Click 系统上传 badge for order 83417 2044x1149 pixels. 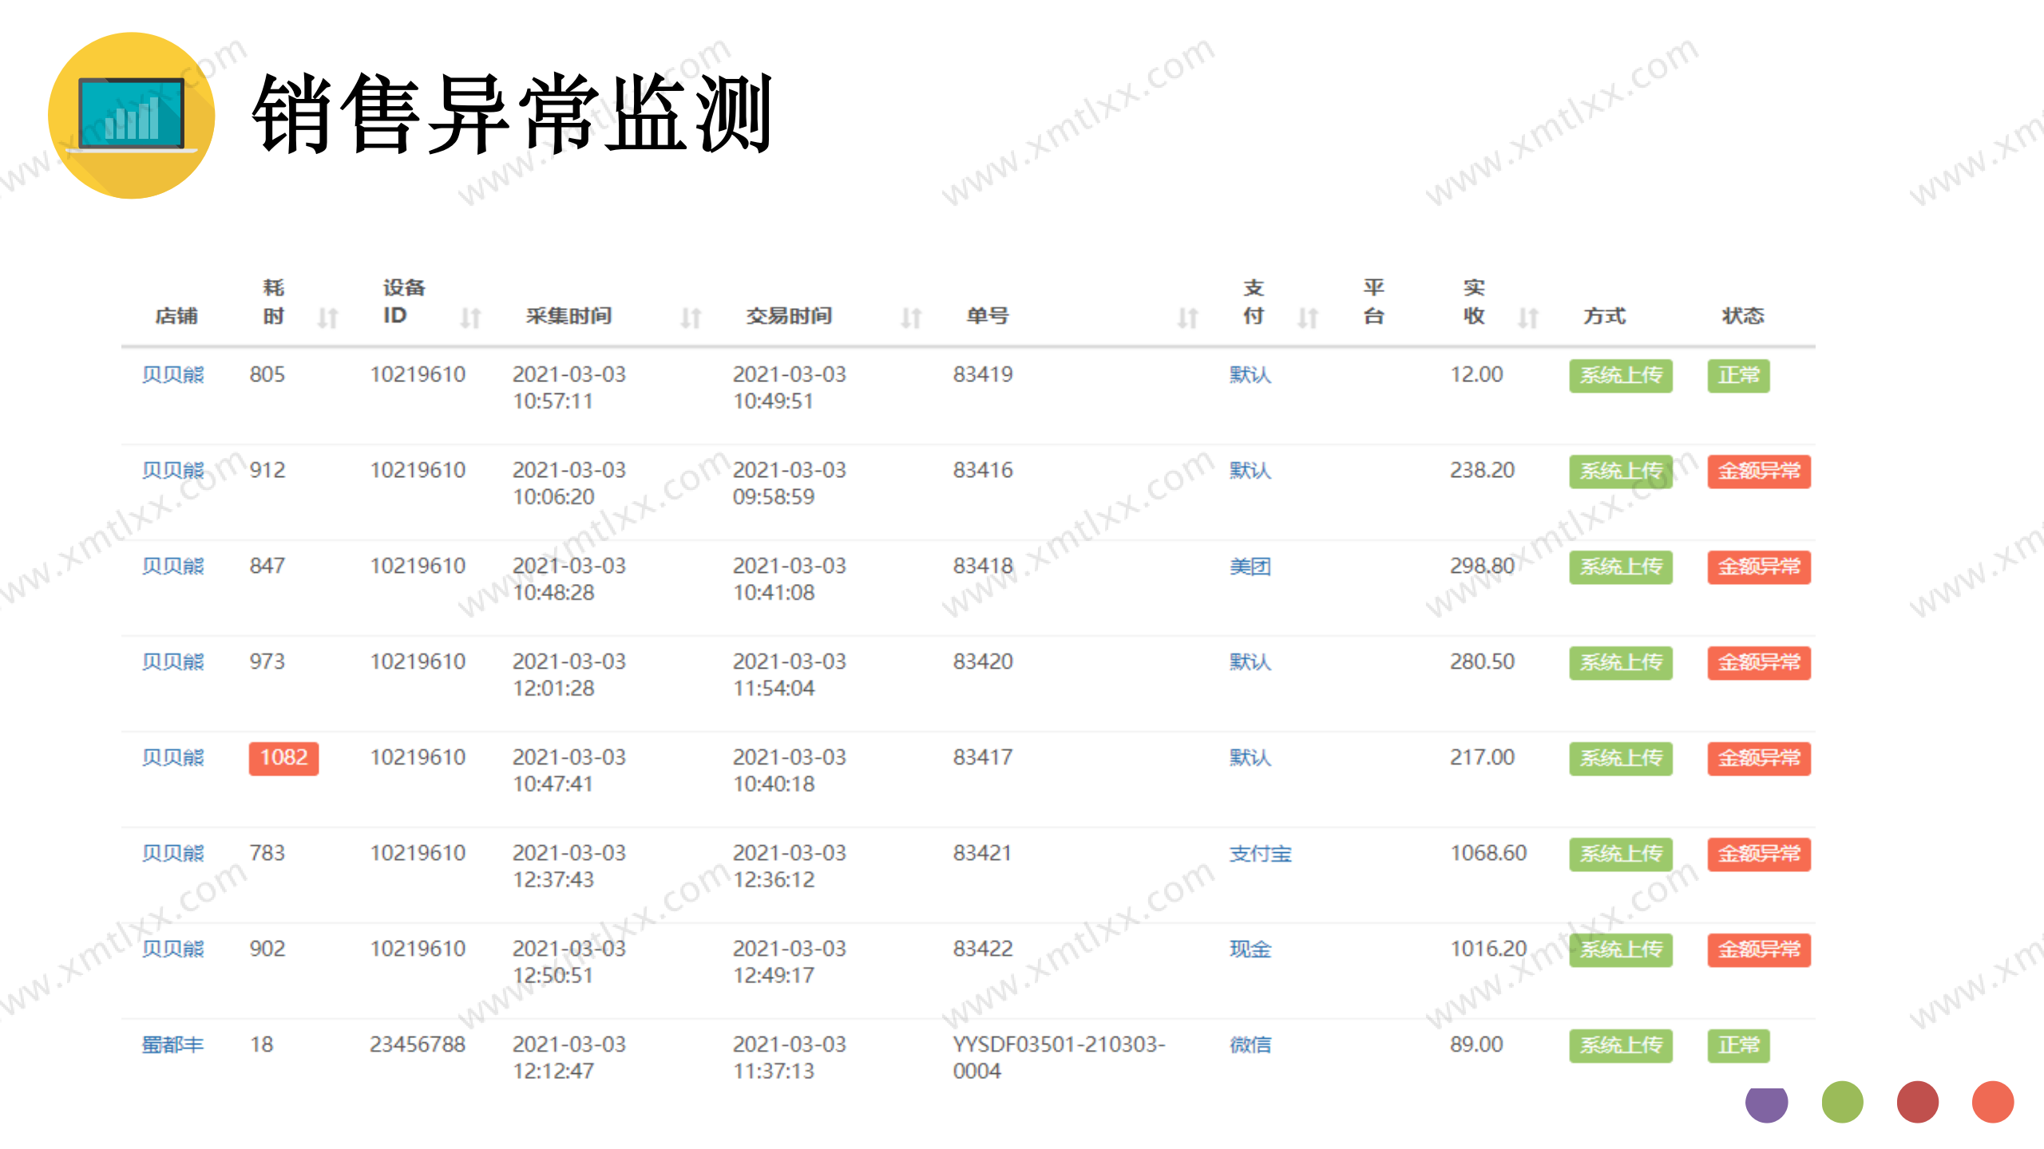point(1621,759)
